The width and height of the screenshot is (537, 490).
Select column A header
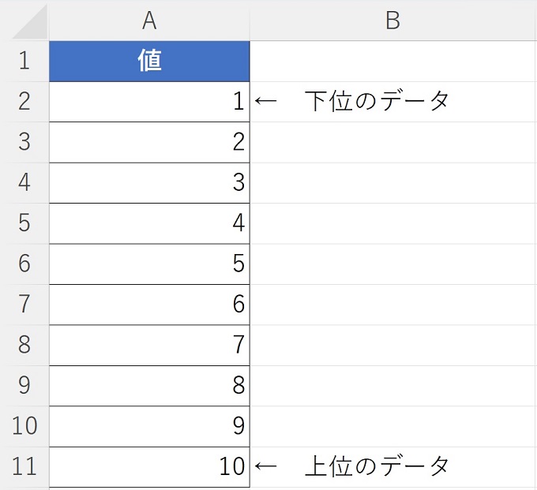coord(149,21)
